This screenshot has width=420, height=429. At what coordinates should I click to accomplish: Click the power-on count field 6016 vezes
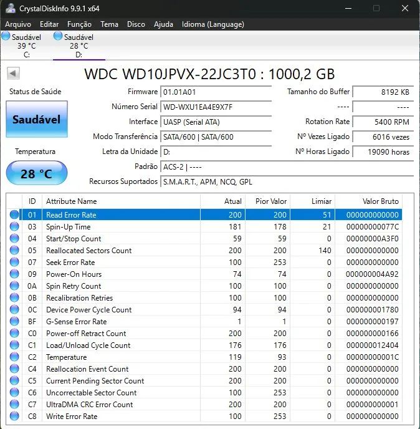[x=383, y=137]
